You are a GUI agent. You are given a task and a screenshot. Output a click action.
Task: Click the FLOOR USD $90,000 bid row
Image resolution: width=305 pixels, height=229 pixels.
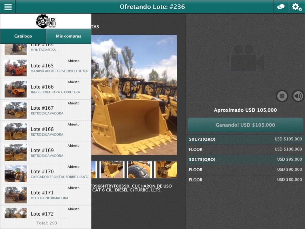pyautogui.click(x=245, y=170)
